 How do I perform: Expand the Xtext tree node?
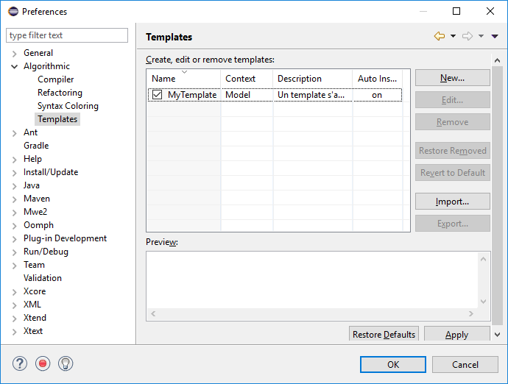coord(14,332)
